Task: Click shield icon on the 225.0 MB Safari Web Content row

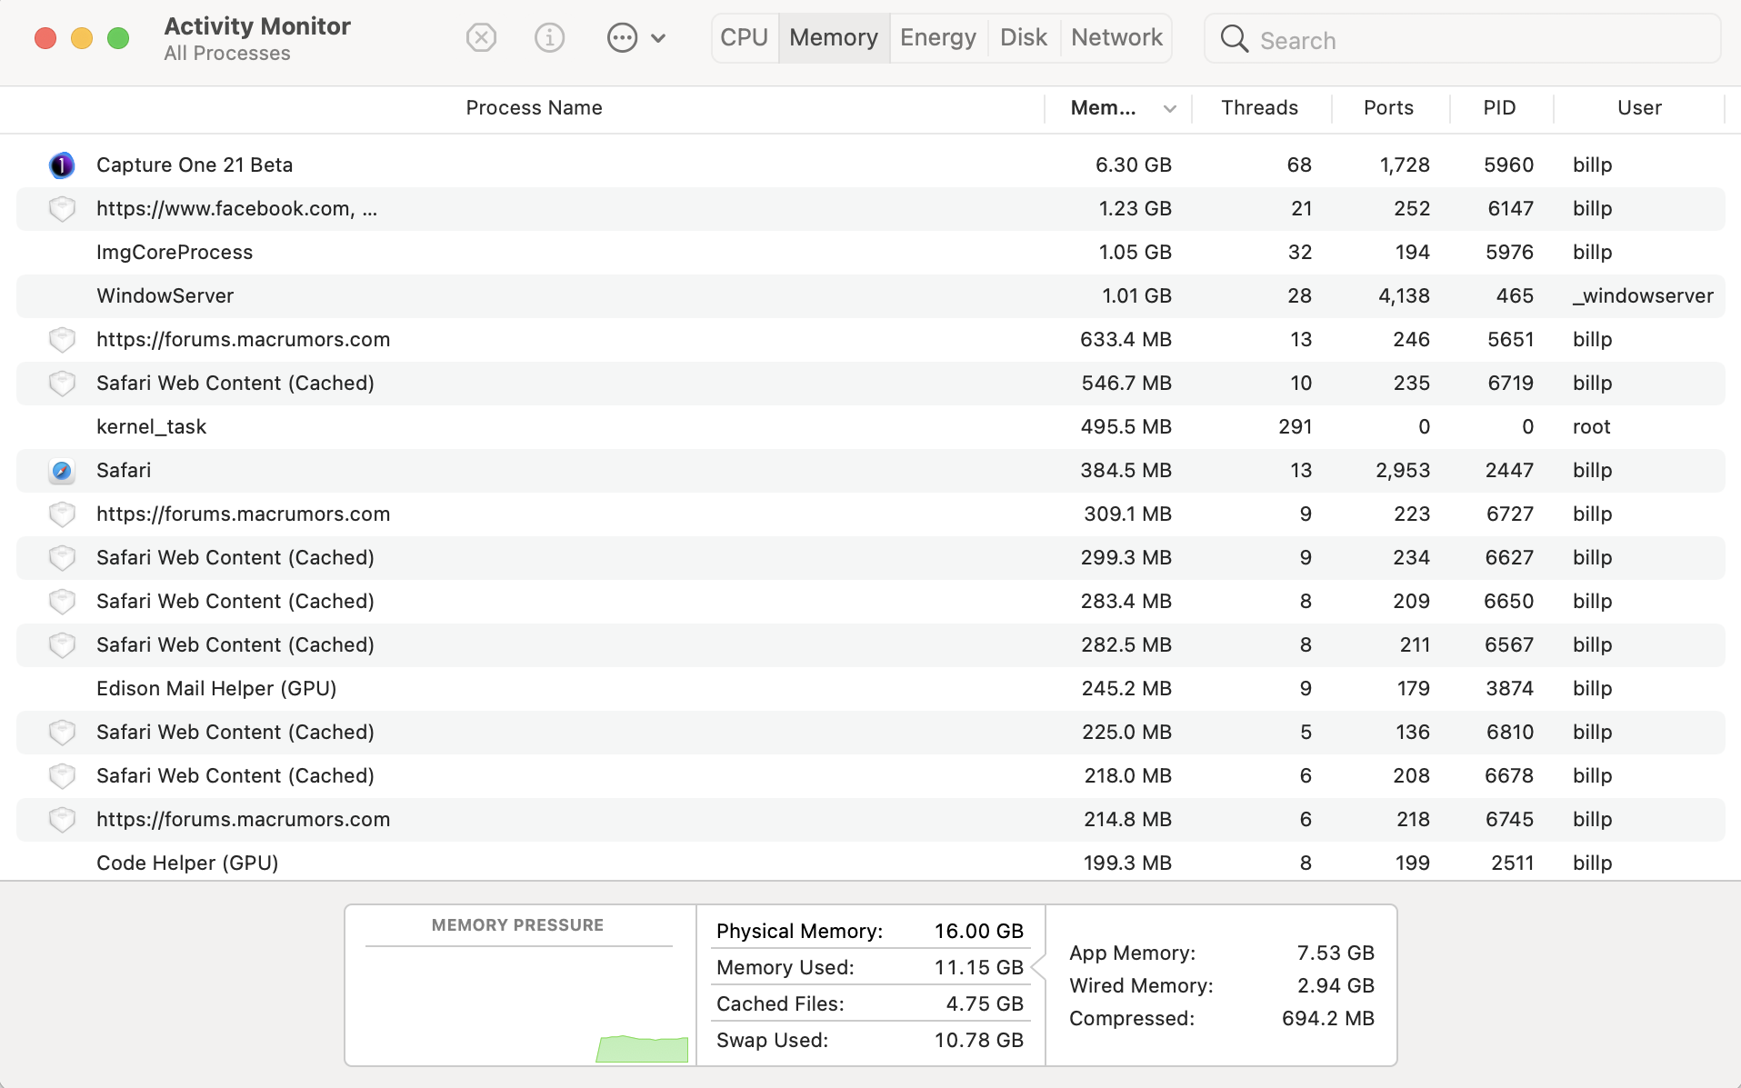Action: [x=62, y=733]
